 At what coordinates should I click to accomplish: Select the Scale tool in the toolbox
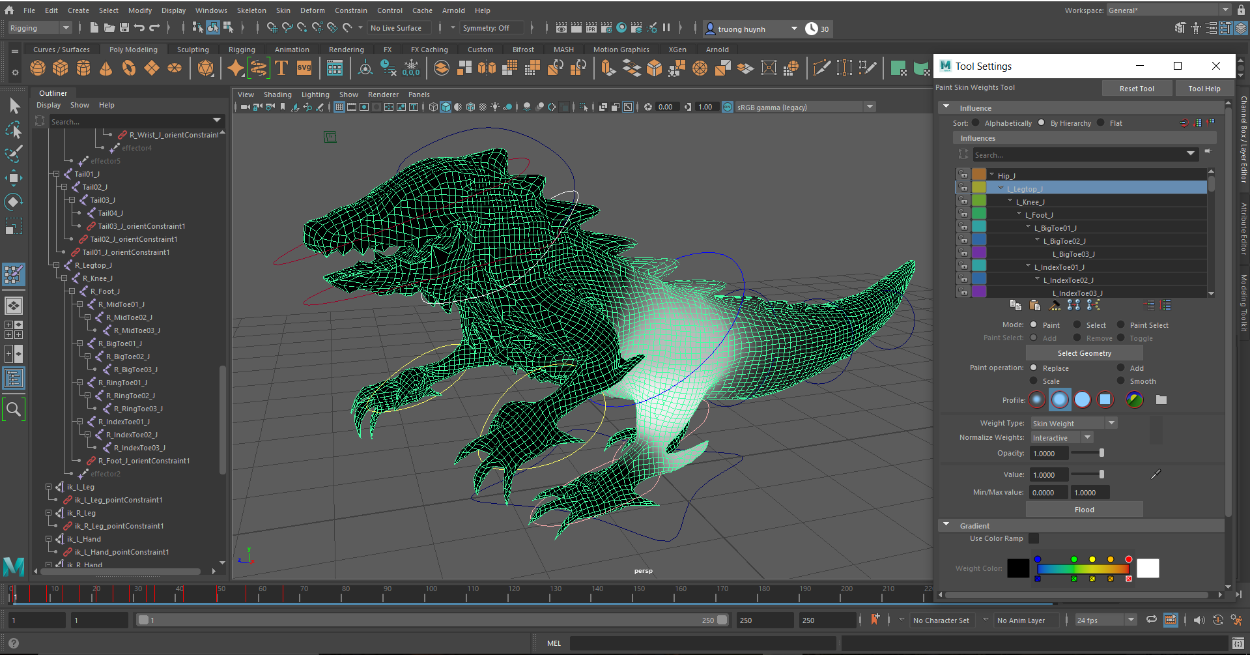(13, 226)
